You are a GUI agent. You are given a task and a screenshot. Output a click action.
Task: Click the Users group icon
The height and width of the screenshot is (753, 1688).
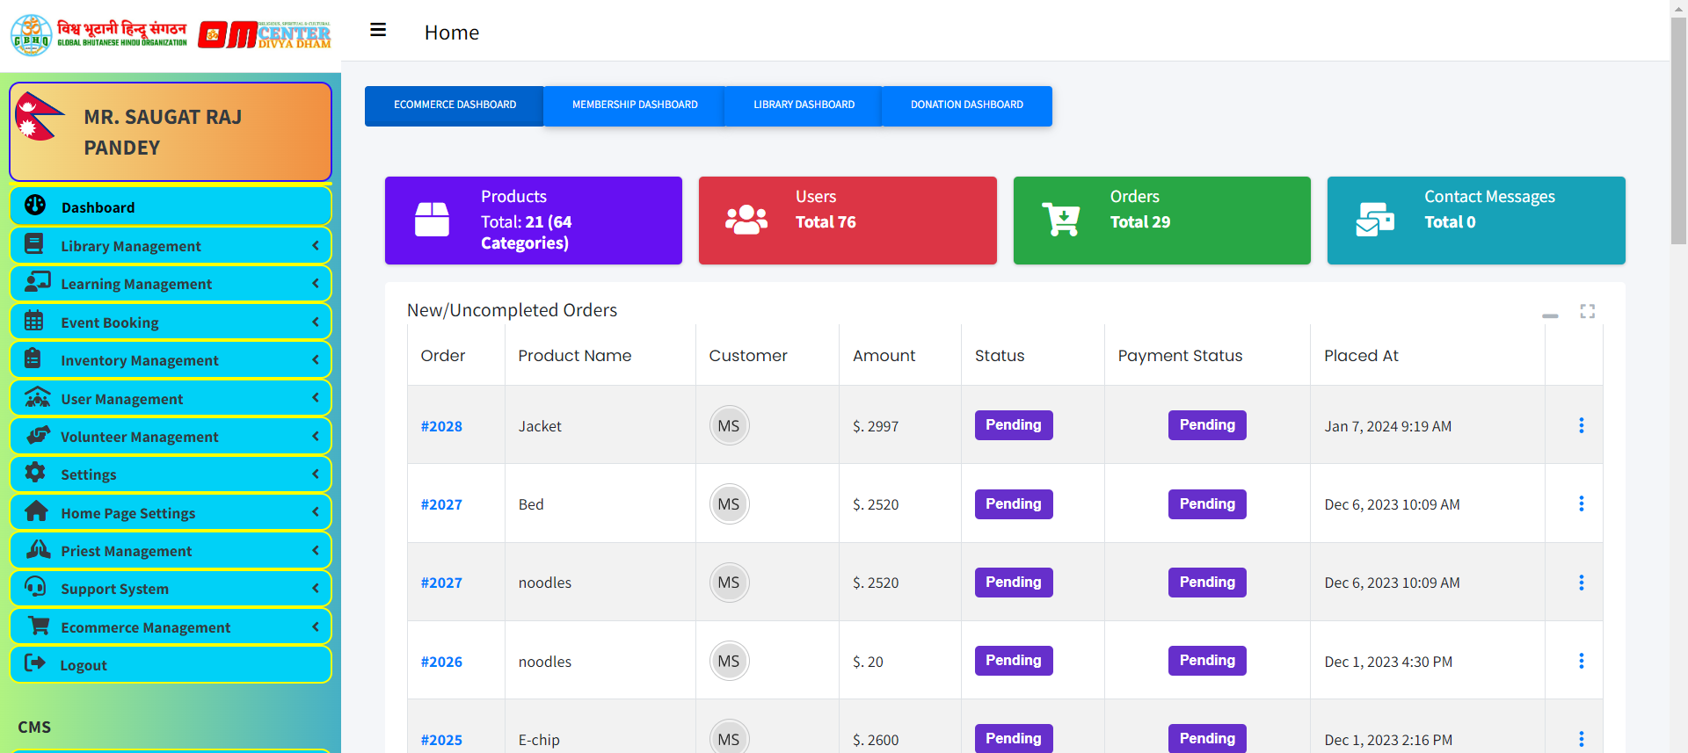point(746,220)
